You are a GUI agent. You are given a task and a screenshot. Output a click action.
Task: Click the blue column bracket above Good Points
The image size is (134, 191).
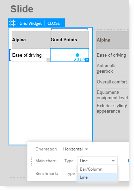coord(70,29)
